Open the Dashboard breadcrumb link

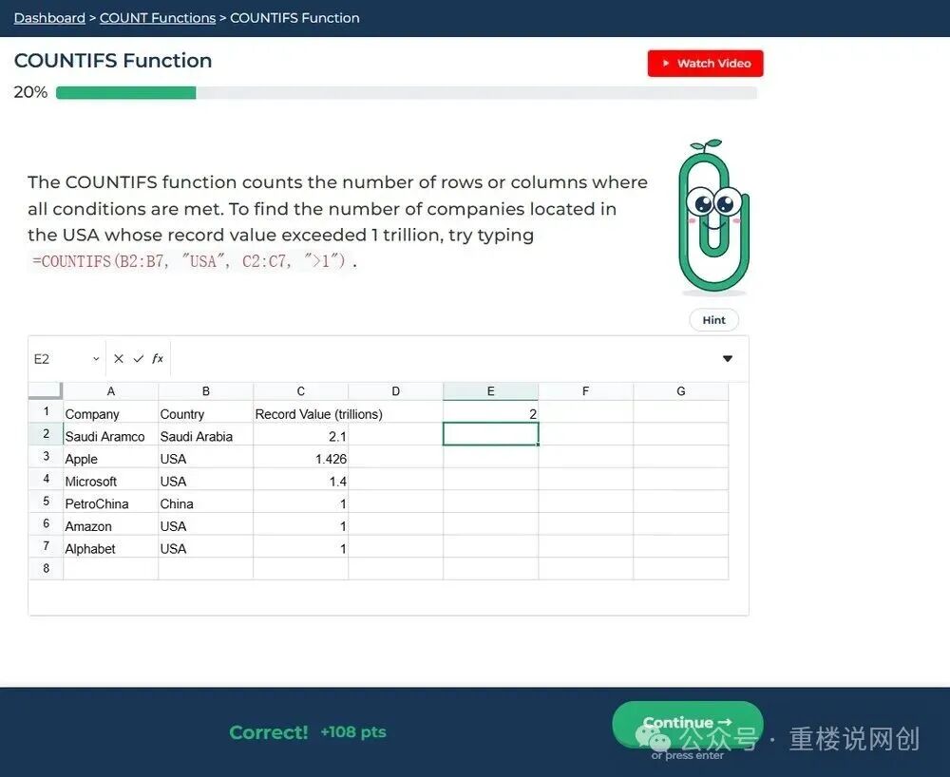coord(49,18)
